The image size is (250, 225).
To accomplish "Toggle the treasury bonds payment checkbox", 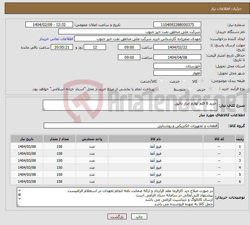I will pos(159,88).
